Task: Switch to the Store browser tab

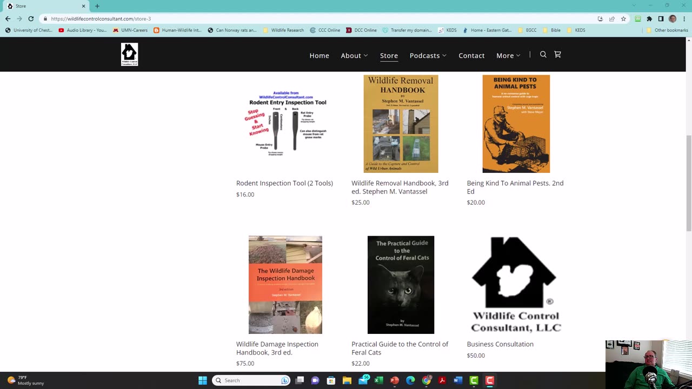Action: click(46, 6)
